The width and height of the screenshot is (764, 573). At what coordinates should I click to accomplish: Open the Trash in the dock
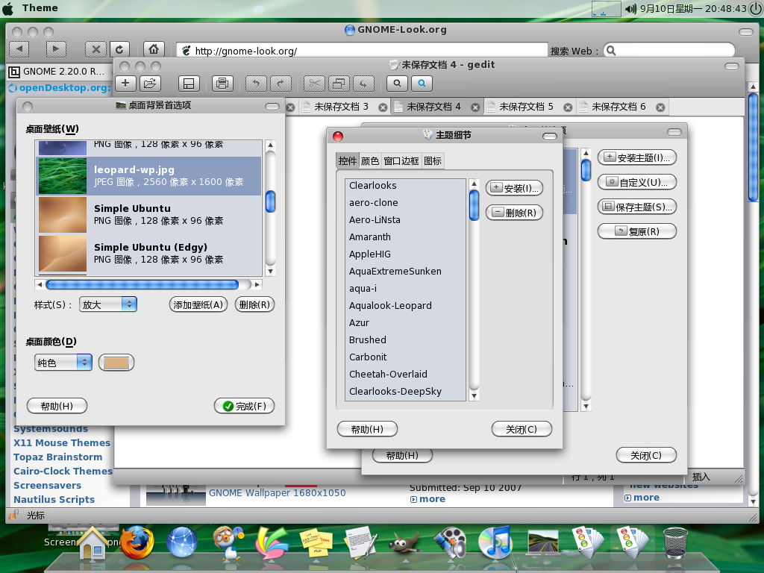[676, 543]
